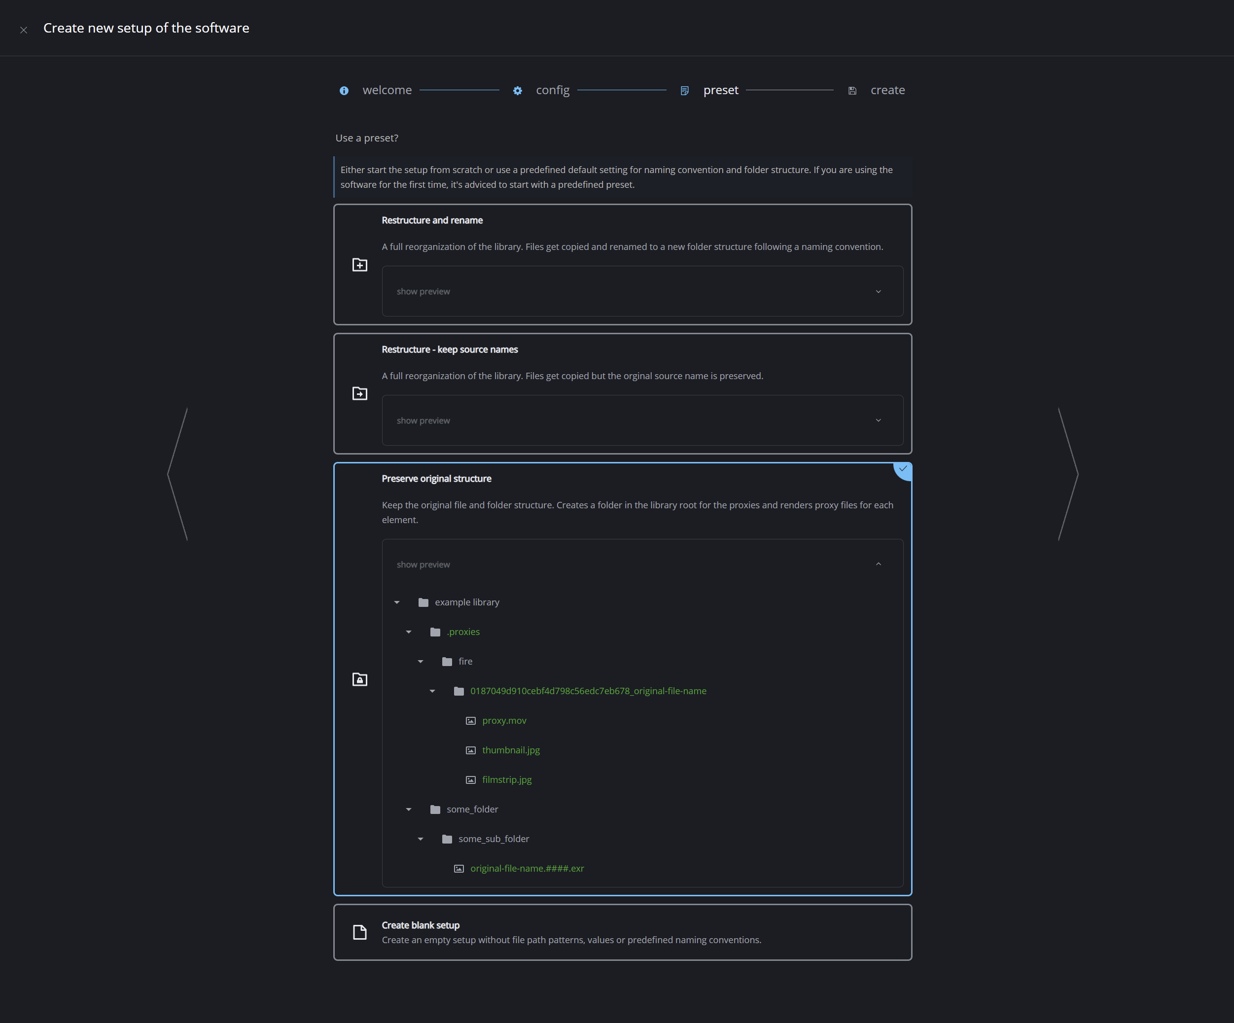Close the setup dialog with X
The image size is (1234, 1023).
(x=24, y=30)
